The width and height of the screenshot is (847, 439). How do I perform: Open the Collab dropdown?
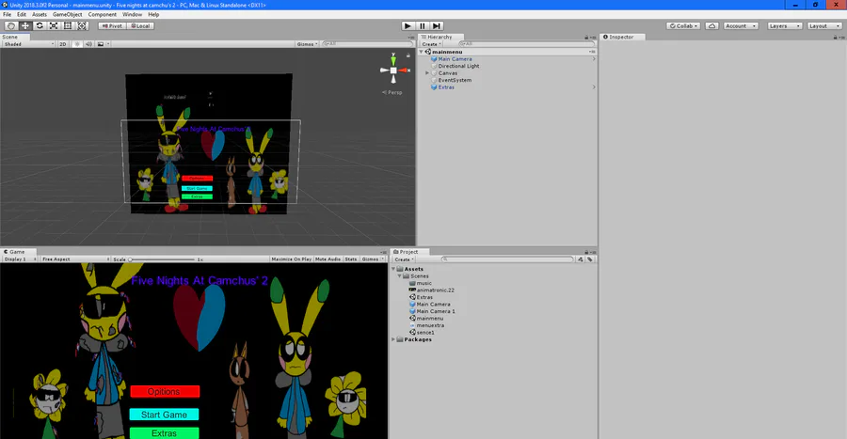(683, 26)
